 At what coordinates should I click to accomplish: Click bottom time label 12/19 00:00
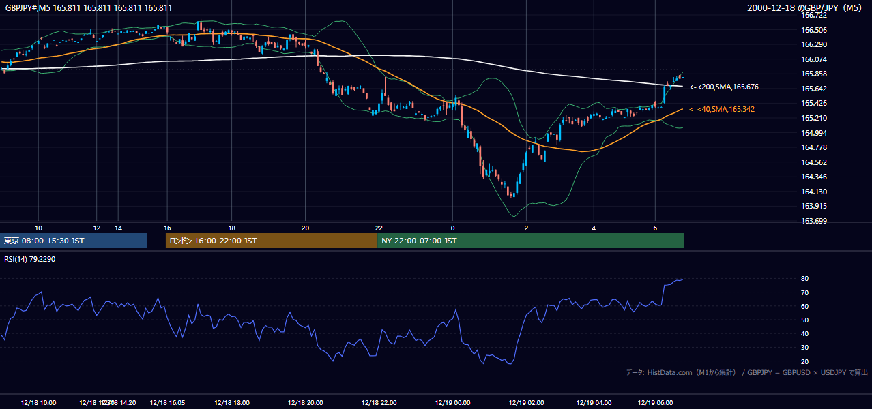(x=452, y=402)
